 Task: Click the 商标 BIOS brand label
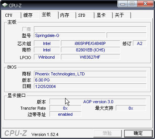click(x=26, y=74)
